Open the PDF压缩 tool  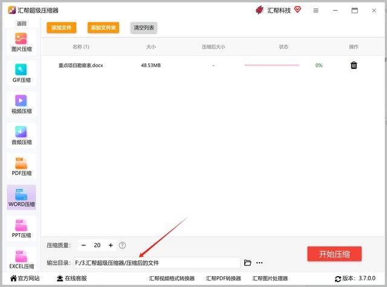[22, 167]
